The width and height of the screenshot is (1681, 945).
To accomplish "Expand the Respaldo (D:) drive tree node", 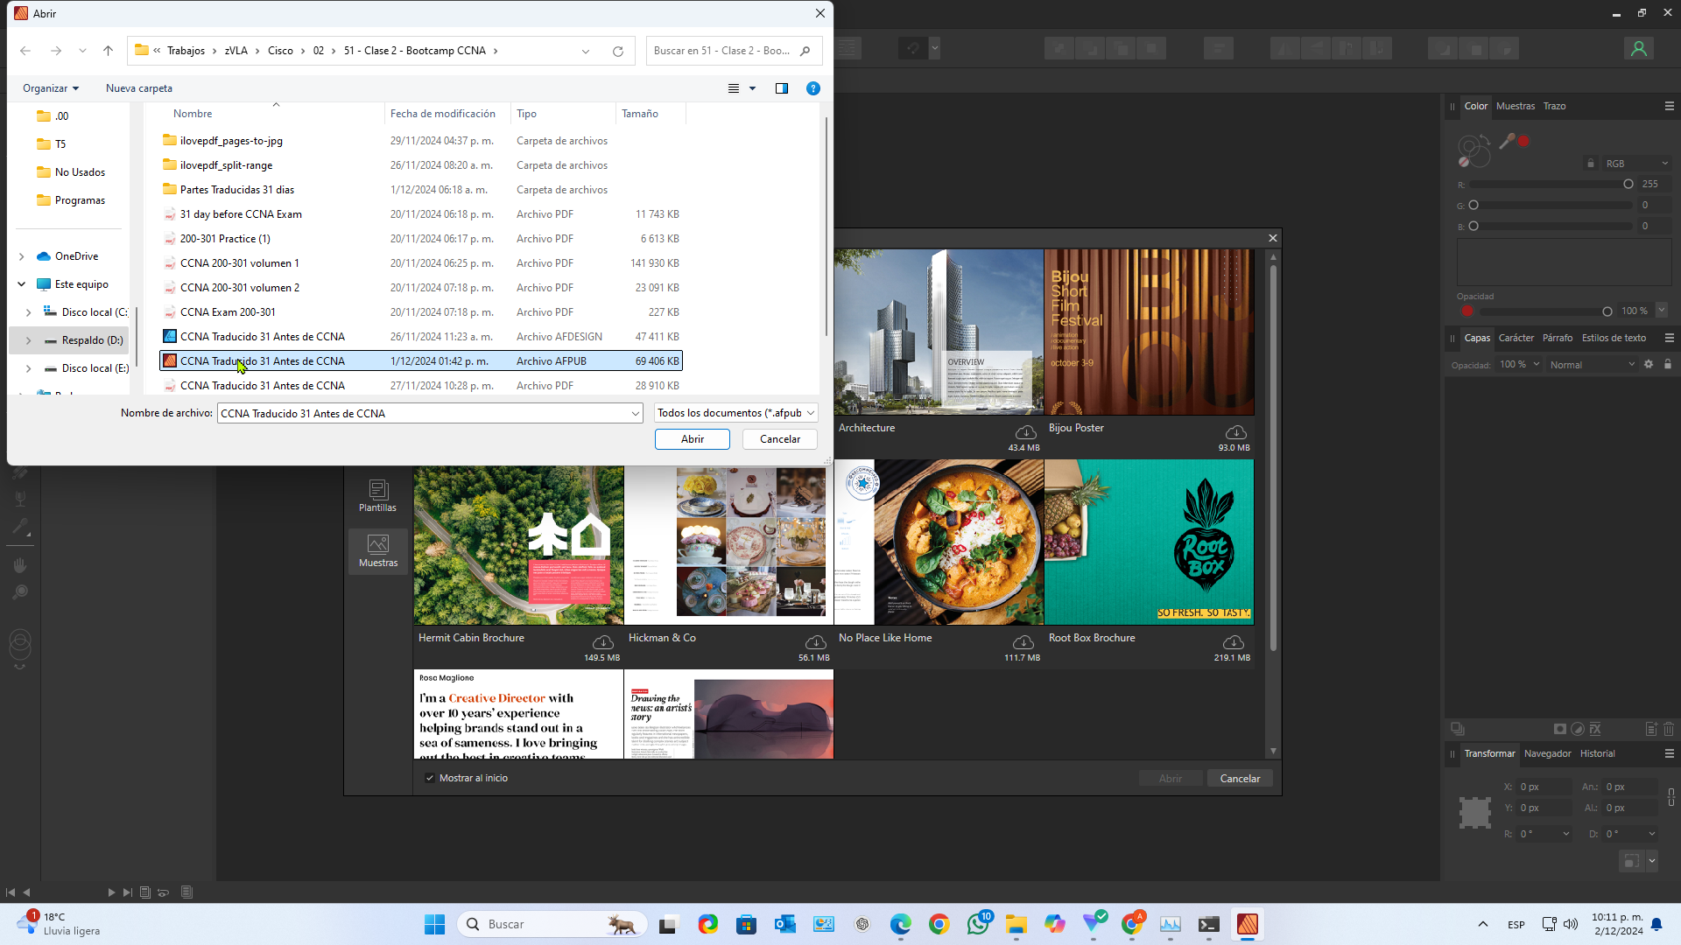I will point(28,340).
